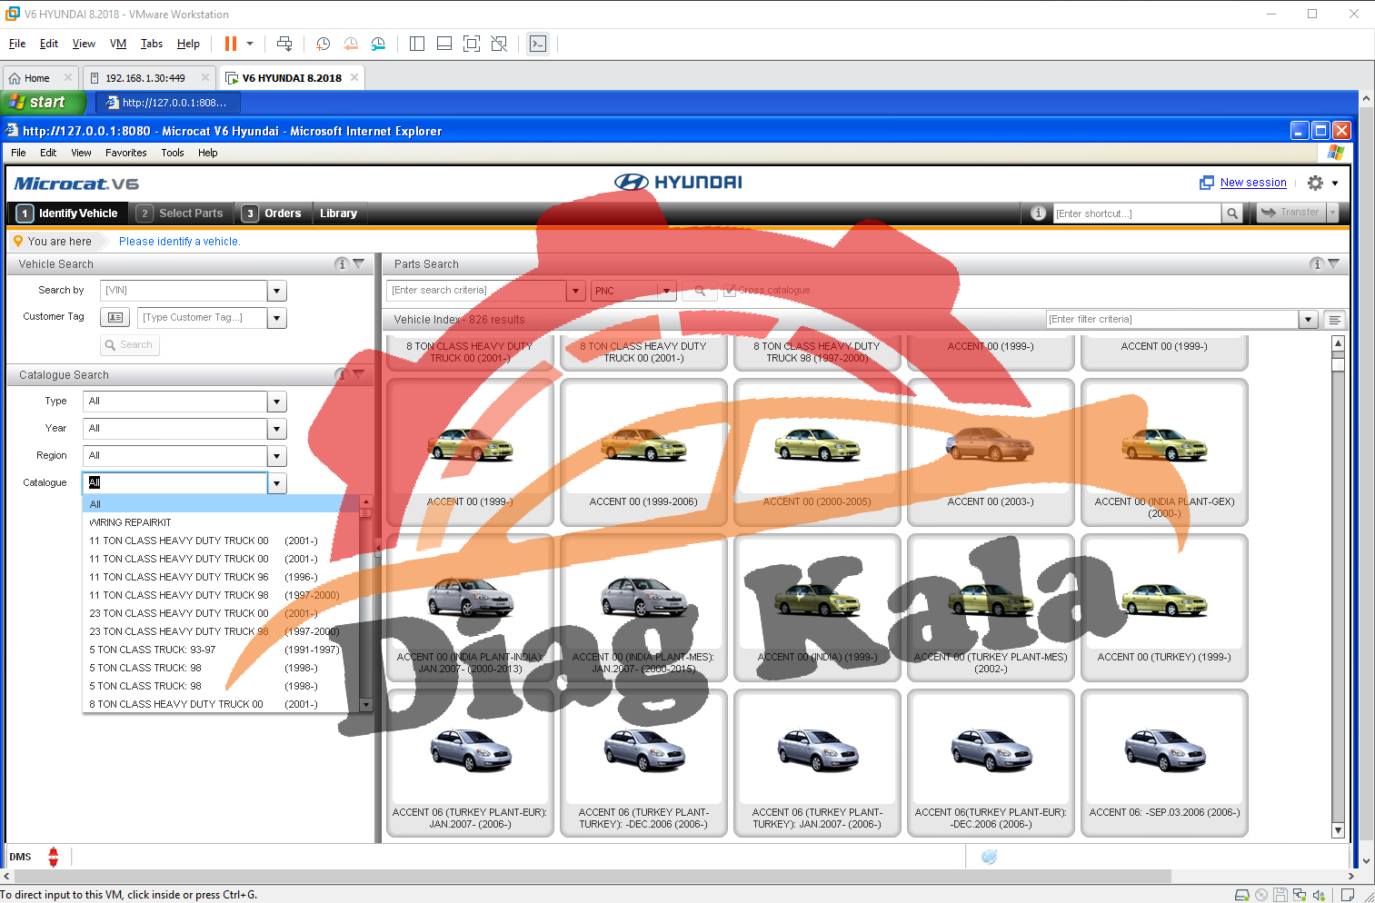Close the V6 HYUNDAI 8.2018 tab

(354, 77)
